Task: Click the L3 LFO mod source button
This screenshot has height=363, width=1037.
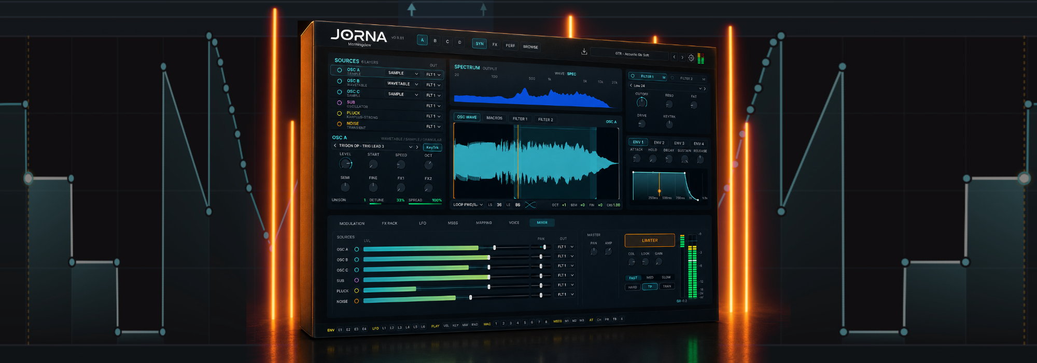Action: click(400, 328)
